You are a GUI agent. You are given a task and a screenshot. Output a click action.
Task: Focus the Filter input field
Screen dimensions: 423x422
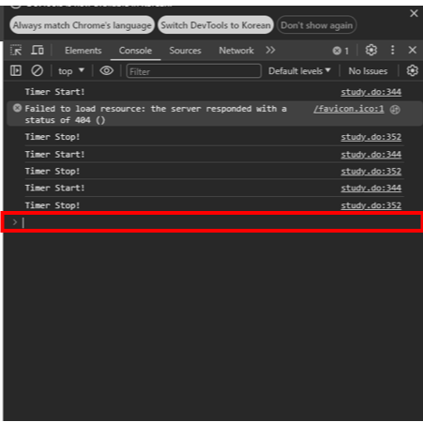pos(194,71)
